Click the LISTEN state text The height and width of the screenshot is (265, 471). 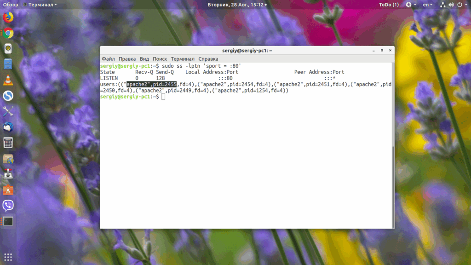pyautogui.click(x=109, y=78)
